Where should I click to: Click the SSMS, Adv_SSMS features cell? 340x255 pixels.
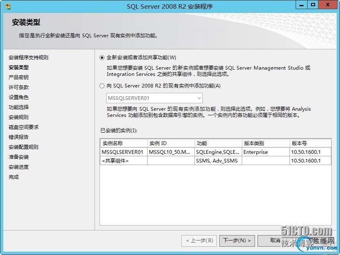click(218, 161)
